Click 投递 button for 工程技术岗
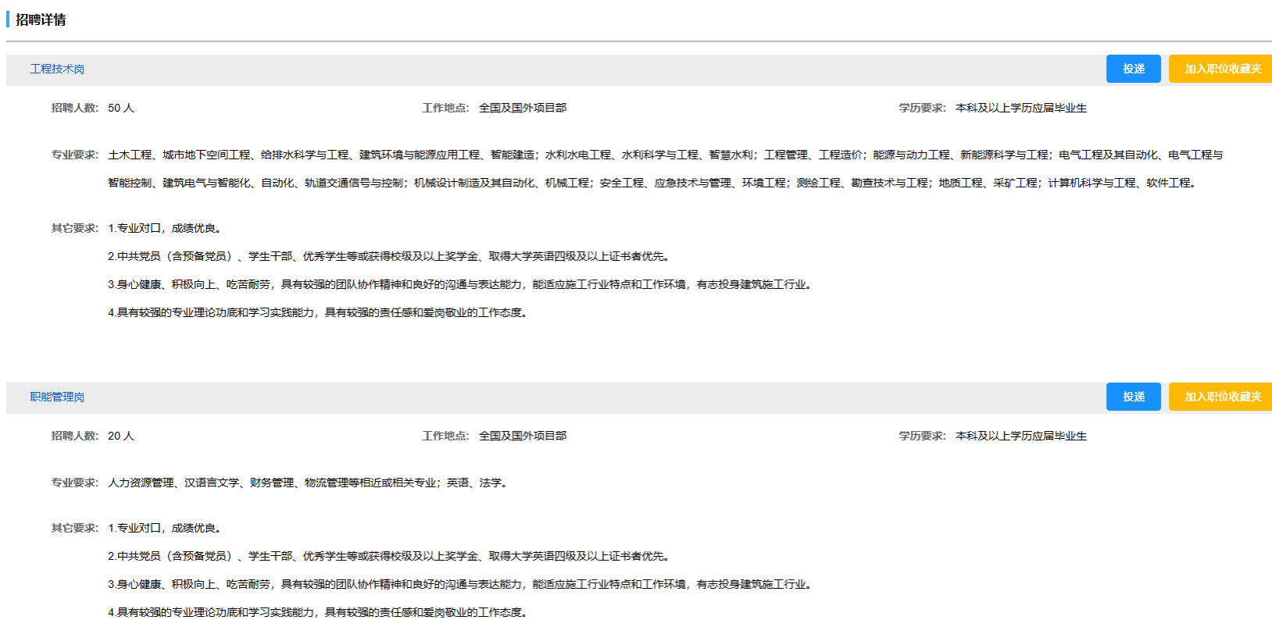Viewport: 1272px width, 627px height. [x=1133, y=69]
